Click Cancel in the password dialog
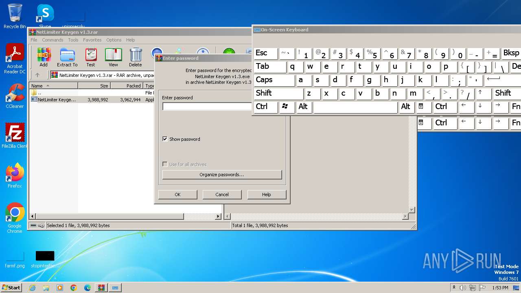 [x=222, y=195]
